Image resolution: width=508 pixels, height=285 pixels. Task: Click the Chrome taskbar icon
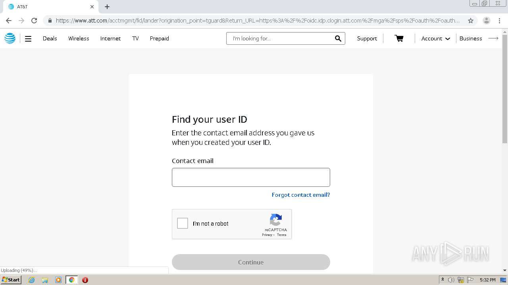(71, 280)
